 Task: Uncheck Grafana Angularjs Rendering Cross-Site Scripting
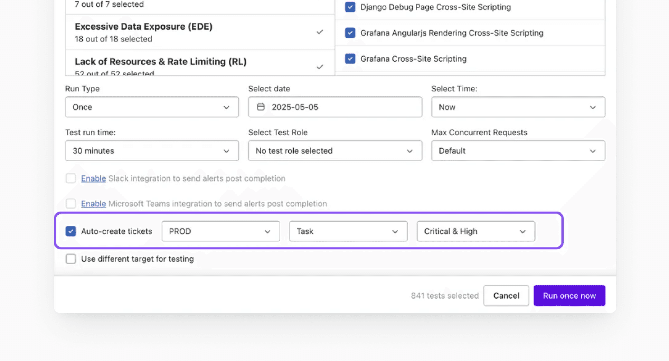tap(350, 33)
